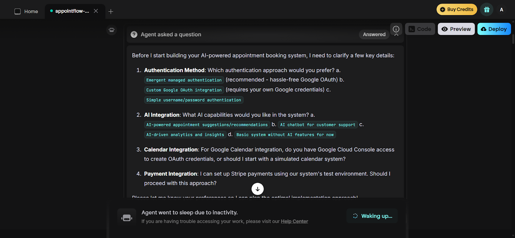Select Basic system without AI features chip
The image size is (515, 238).
(x=285, y=135)
